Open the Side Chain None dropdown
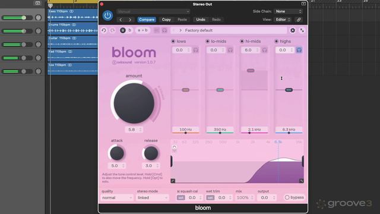Screen dimensions: 380x214 click(289, 11)
